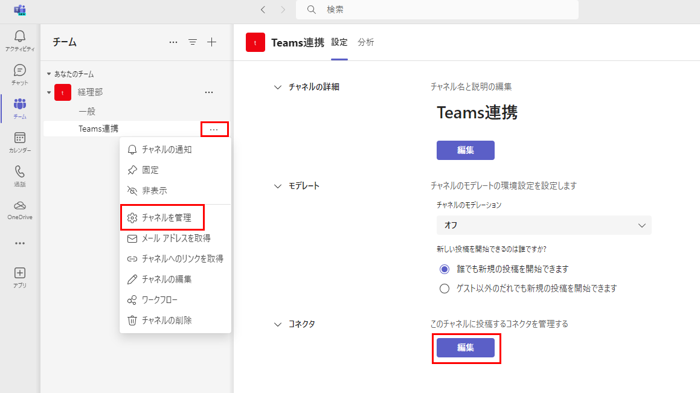The height and width of the screenshot is (393, 700).
Task: Click 編集 button under コネクタ
Action: pos(465,348)
